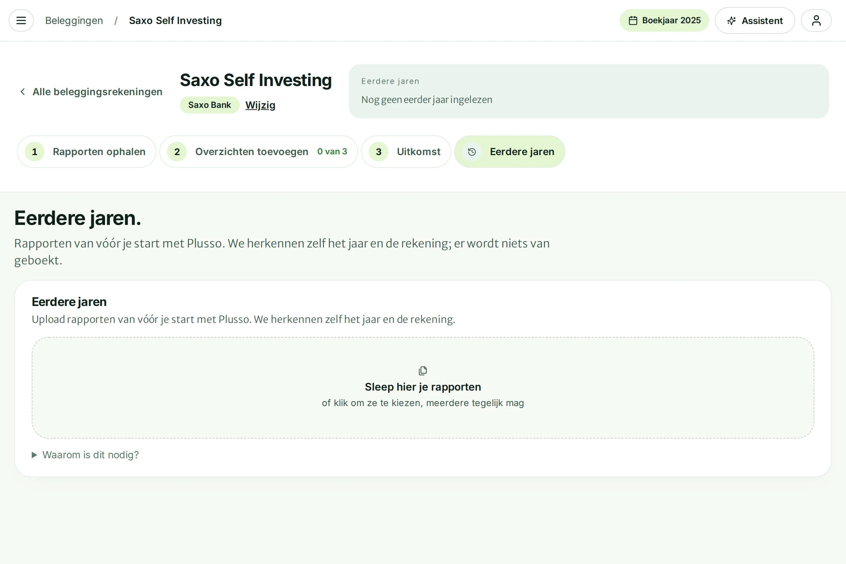The width and height of the screenshot is (846, 564).
Task: Open the user profile icon
Action: pos(816,20)
